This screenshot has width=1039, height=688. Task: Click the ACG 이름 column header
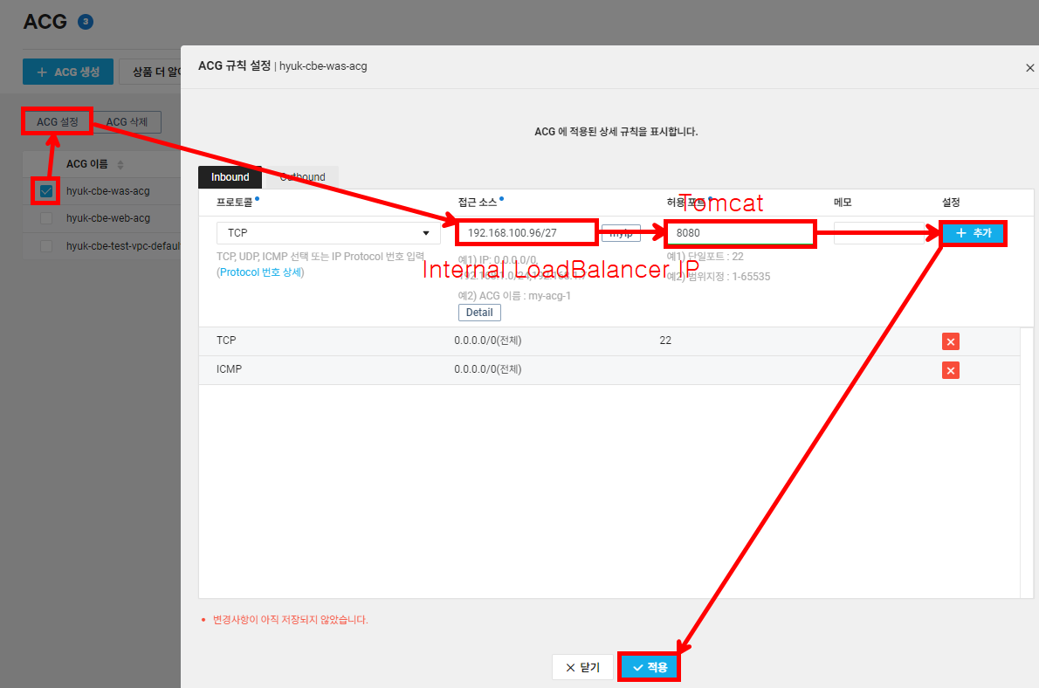point(86,164)
